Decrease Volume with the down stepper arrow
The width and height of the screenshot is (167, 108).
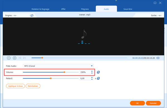[x=92, y=73]
